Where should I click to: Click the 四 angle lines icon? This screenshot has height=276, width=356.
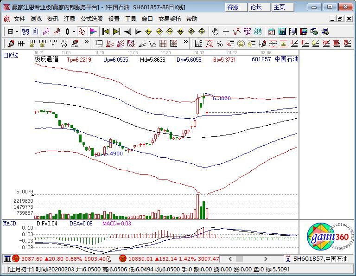click(x=347, y=44)
